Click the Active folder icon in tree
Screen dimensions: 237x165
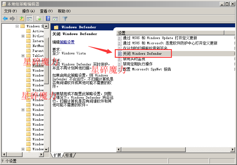[x=28, y=31]
